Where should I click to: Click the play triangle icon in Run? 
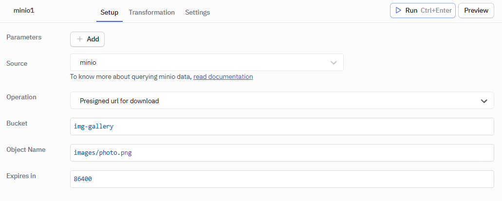(398, 10)
